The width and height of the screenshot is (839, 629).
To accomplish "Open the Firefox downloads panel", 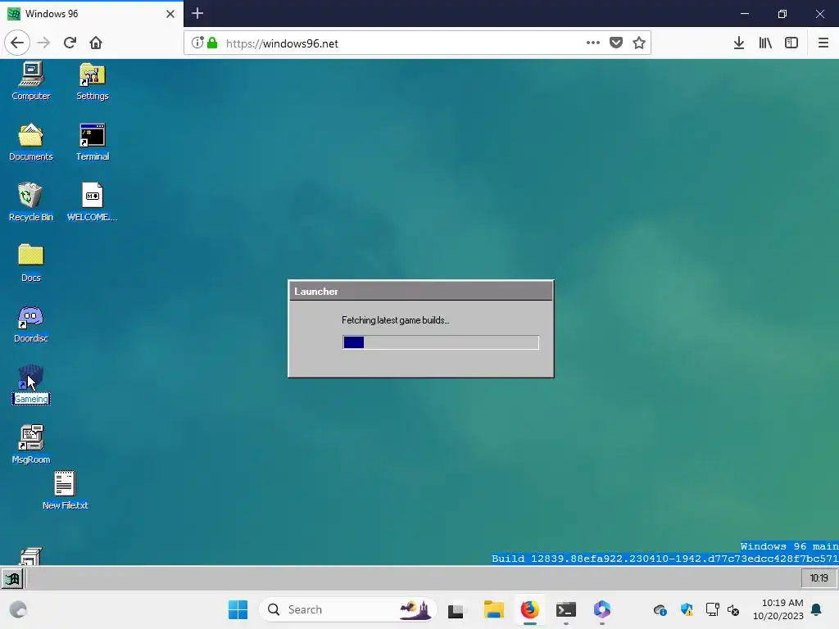I will coord(739,43).
